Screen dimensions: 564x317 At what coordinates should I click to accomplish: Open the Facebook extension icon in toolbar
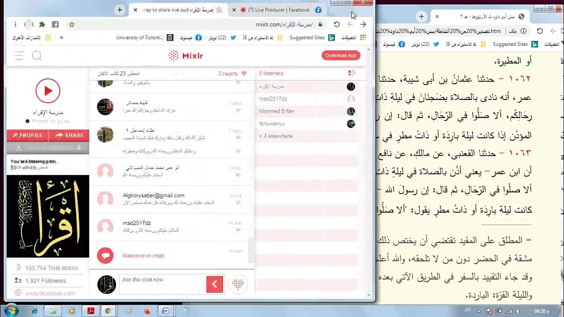pos(56,24)
